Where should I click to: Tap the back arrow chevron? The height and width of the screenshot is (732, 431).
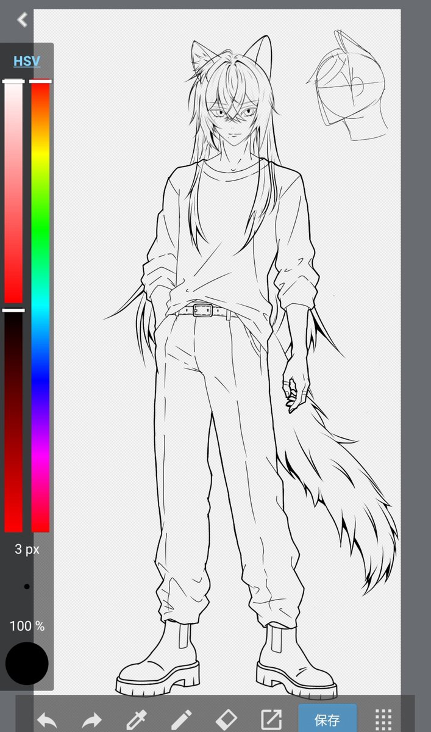click(x=23, y=20)
